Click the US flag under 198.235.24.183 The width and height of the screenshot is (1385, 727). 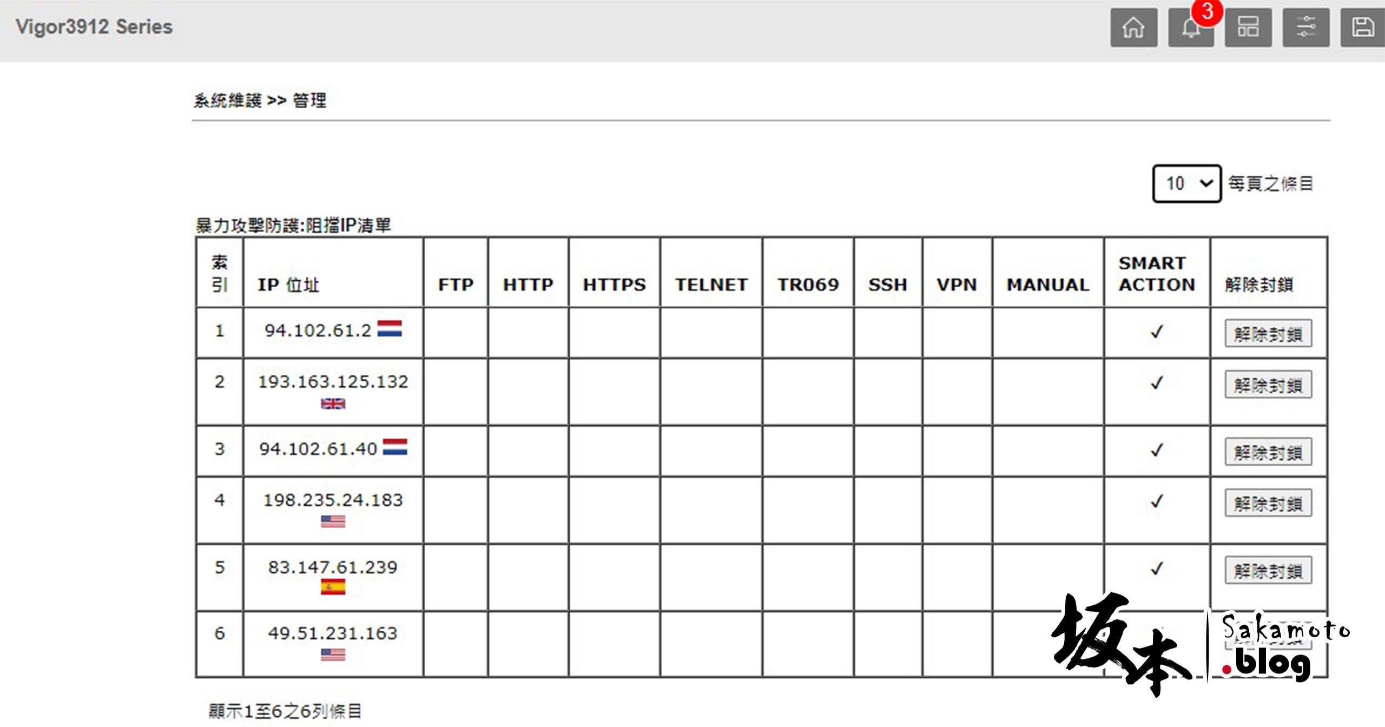[x=333, y=521]
